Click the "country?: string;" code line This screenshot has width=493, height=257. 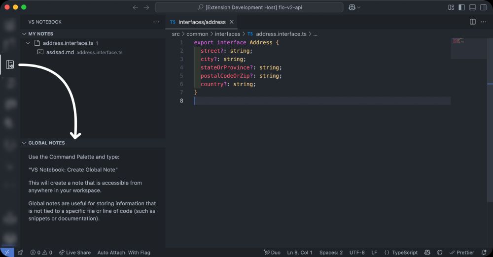point(228,84)
